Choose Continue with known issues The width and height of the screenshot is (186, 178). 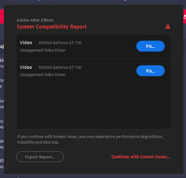[x=141, y=157]
